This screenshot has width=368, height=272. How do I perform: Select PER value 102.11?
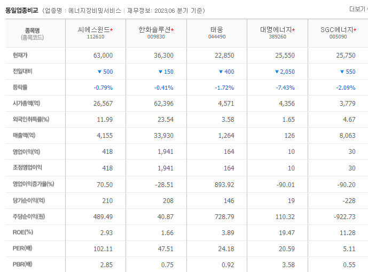(103, 248)
